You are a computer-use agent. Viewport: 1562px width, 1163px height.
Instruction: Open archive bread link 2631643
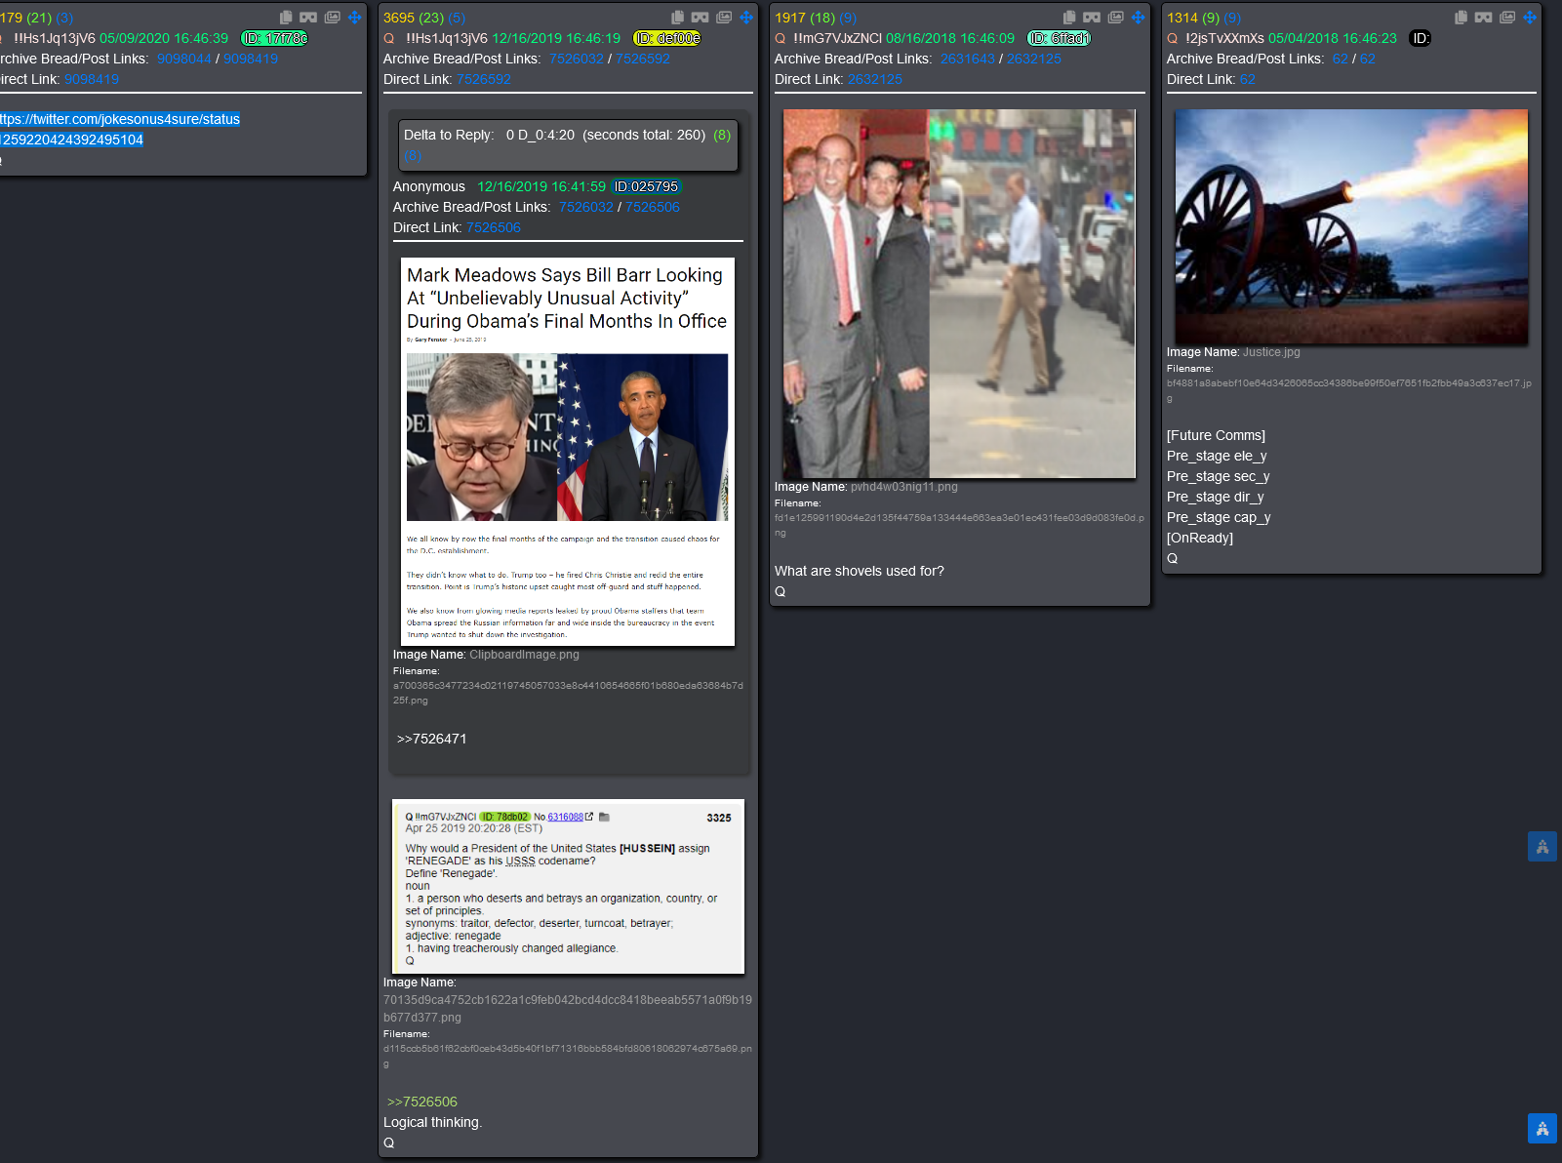tap(968, 59)
